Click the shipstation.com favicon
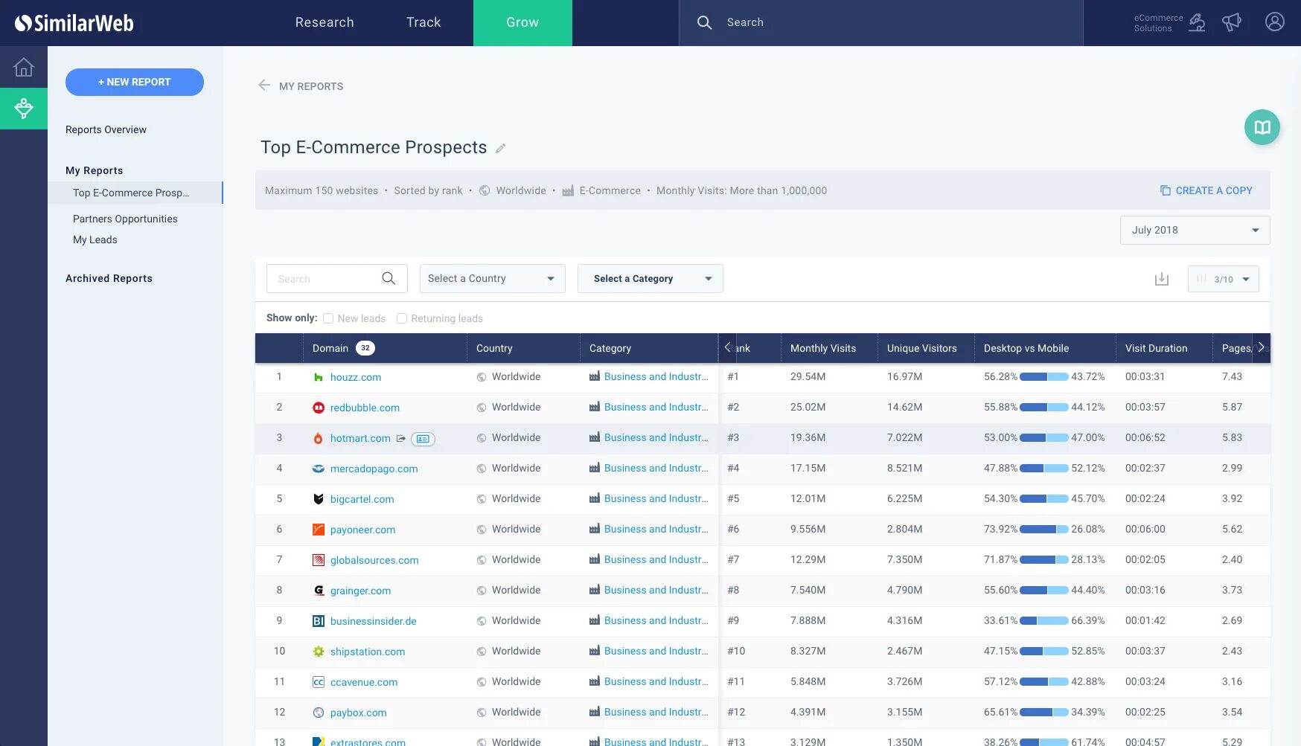Screen dimensions: 1301x746 [319, 652]
